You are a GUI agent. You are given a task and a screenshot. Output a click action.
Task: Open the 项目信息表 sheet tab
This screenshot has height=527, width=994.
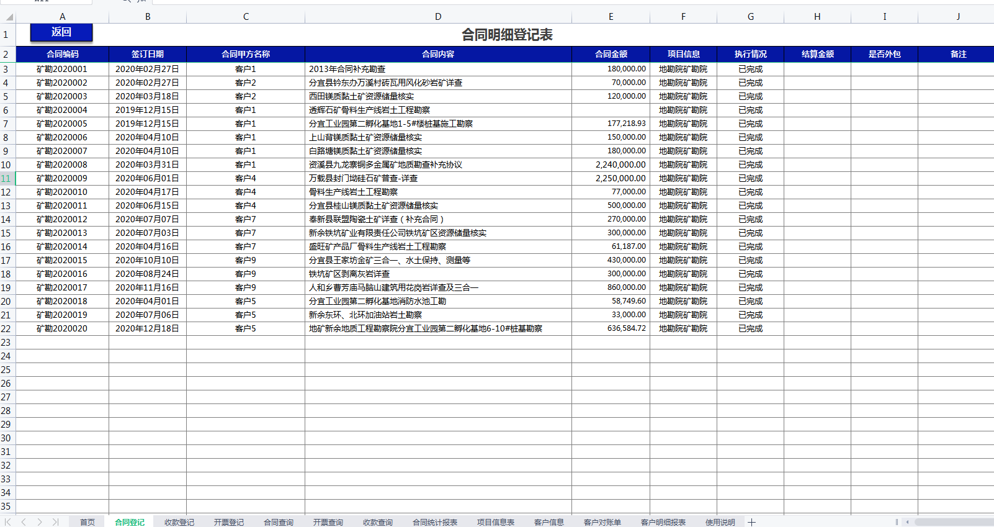(496, 522)
